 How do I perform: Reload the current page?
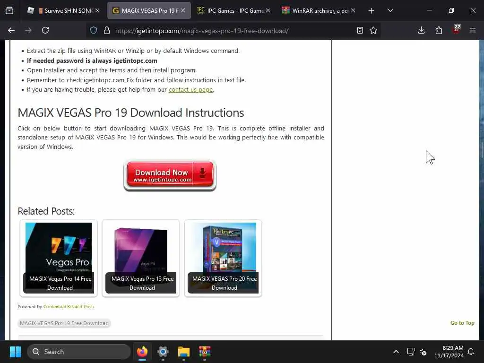point(45,30)
